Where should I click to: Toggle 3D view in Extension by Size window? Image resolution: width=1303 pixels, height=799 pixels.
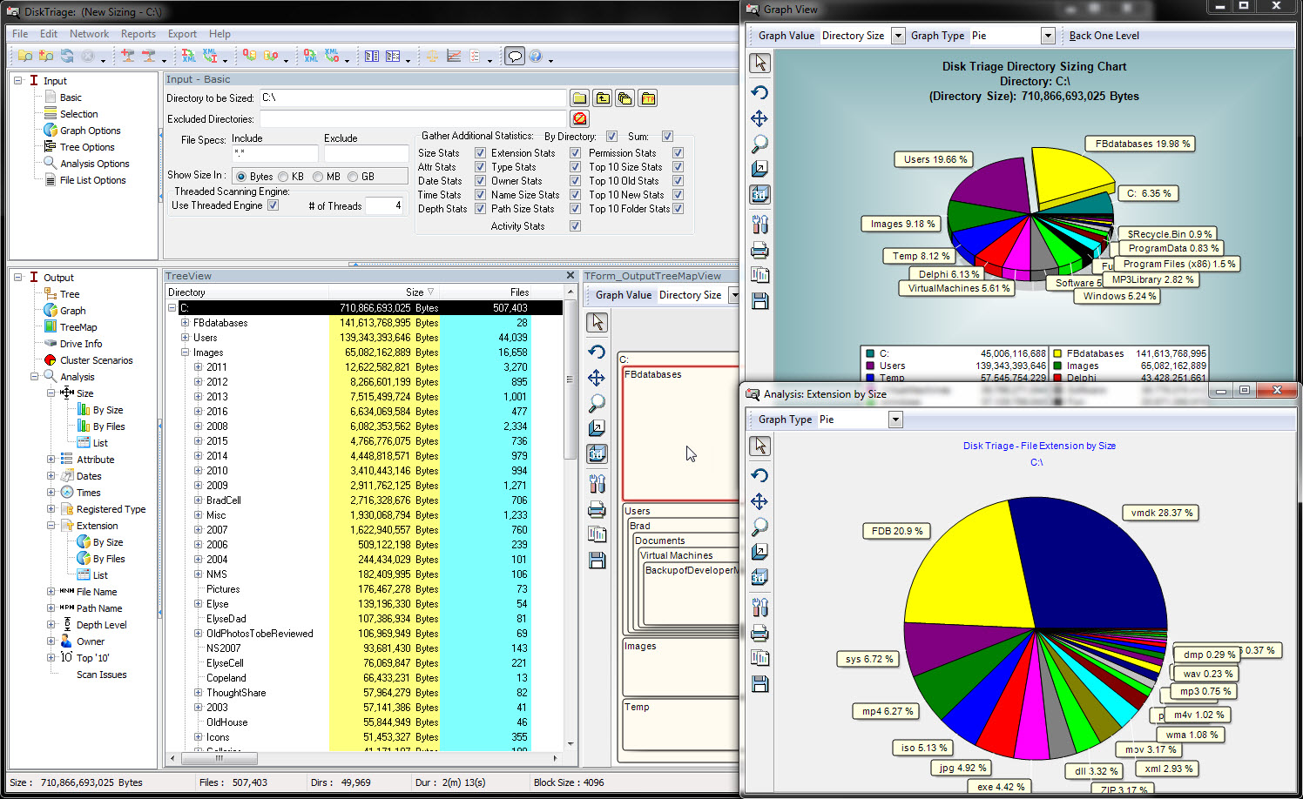click(x=760, y=577)
